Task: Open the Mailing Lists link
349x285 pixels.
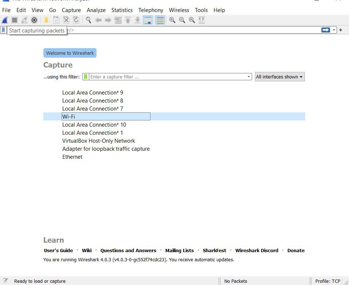Action: point(180,250)
